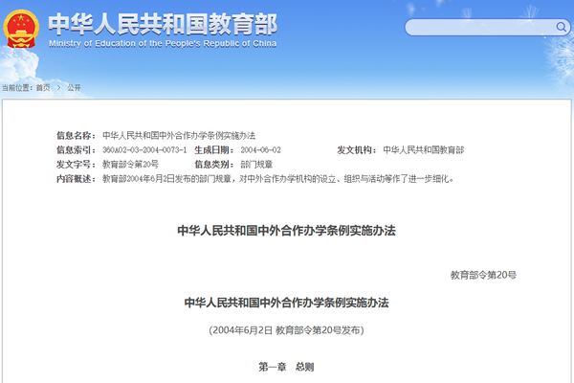Select the 信息类别 label
Image resolution: width=574 pixels, height=383 pixels.
click(x=213, y=164)
